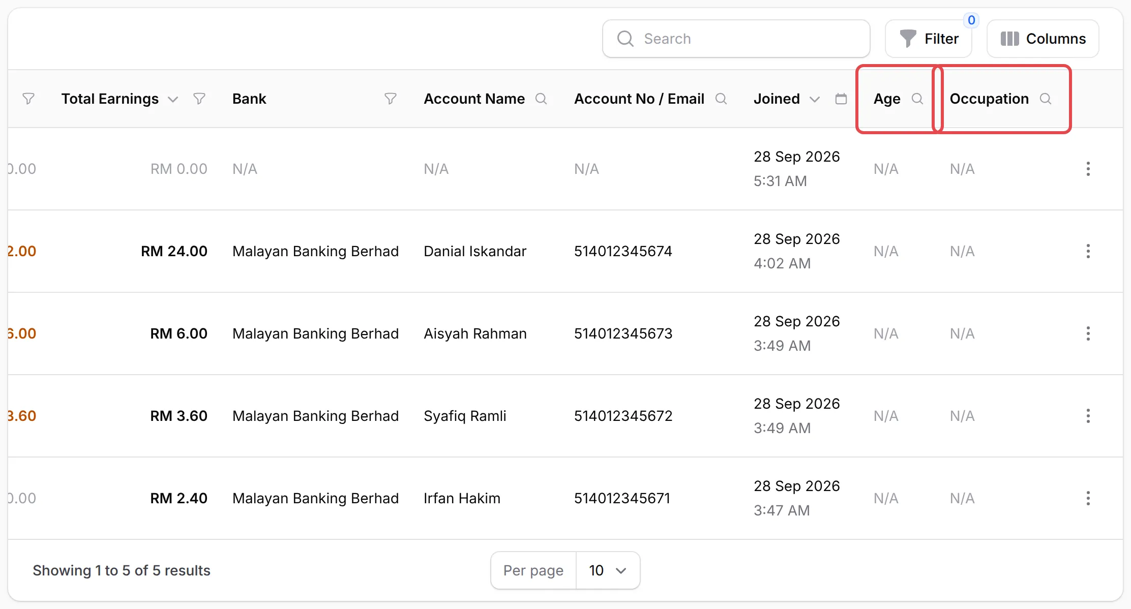Image resolution: width=1131 pixels, height=609 pixels.
Task: Click the RM 3.60 total earnings value
Action: (178, 416)
